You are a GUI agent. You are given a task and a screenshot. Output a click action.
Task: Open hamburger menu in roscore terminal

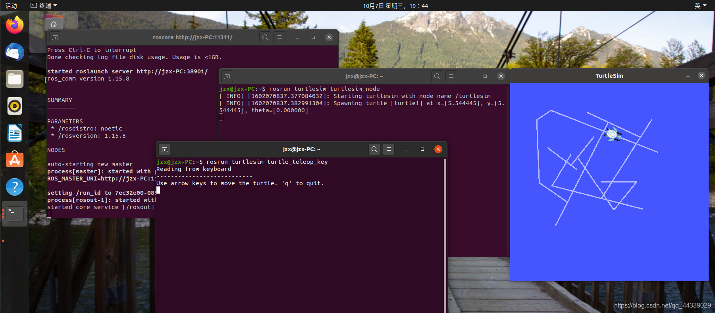(279, 37)
